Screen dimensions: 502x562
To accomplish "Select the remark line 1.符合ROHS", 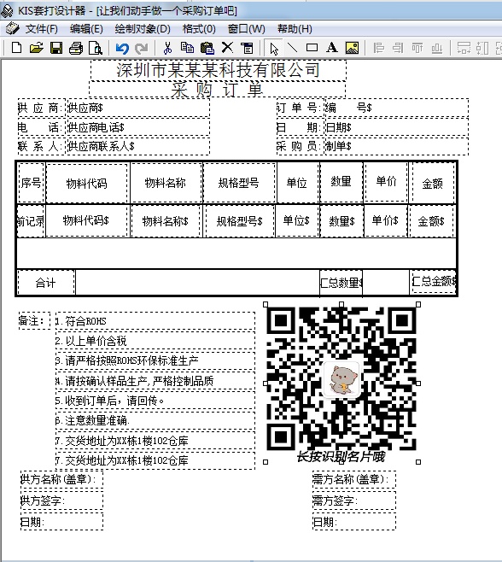I will [155, 321].
